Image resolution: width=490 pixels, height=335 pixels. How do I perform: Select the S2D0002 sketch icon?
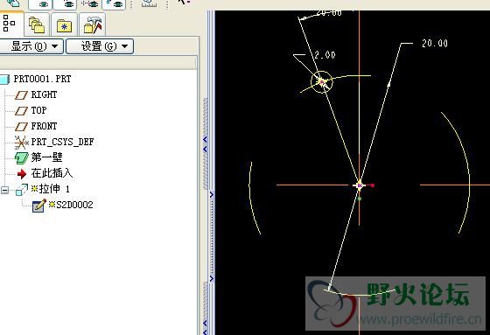pos(39,206)
